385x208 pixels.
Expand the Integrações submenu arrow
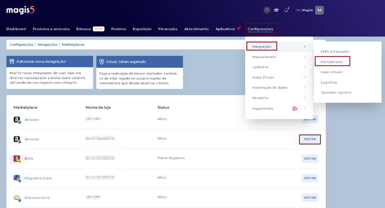click(x=305, y=47)
